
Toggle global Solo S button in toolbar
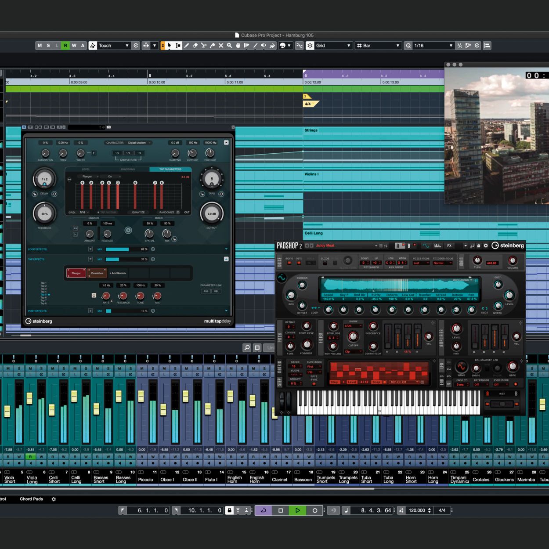click(48, 46)
